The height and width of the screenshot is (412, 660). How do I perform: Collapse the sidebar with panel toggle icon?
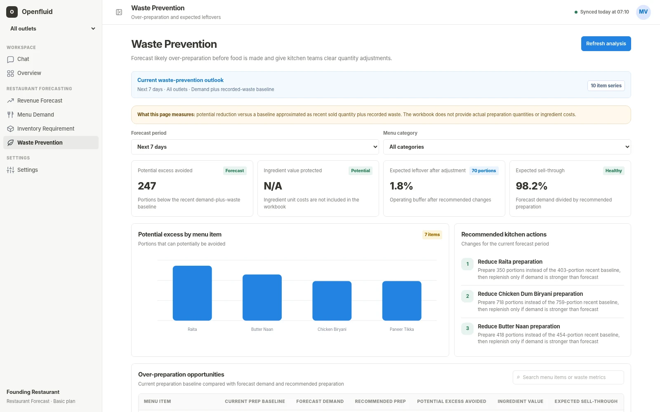coord(119,12)
